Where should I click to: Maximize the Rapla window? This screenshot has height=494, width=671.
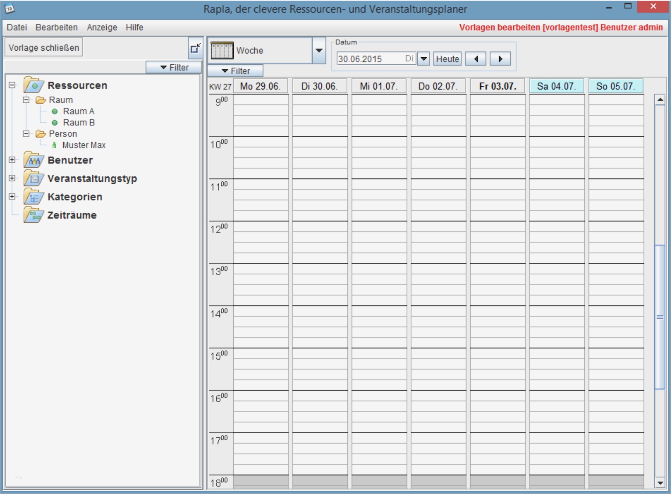pos(628,6)
